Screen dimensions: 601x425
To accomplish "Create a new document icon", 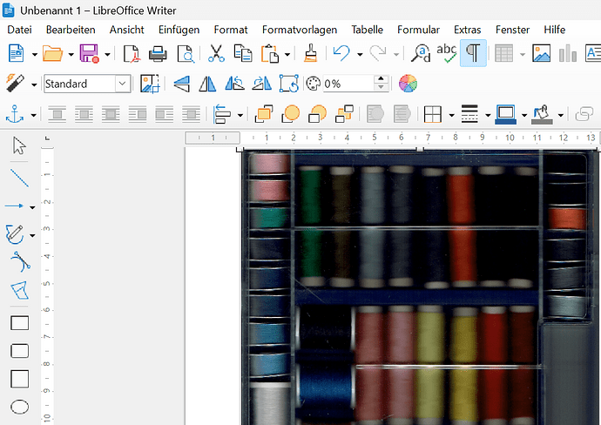I will (x=17, y=53).
